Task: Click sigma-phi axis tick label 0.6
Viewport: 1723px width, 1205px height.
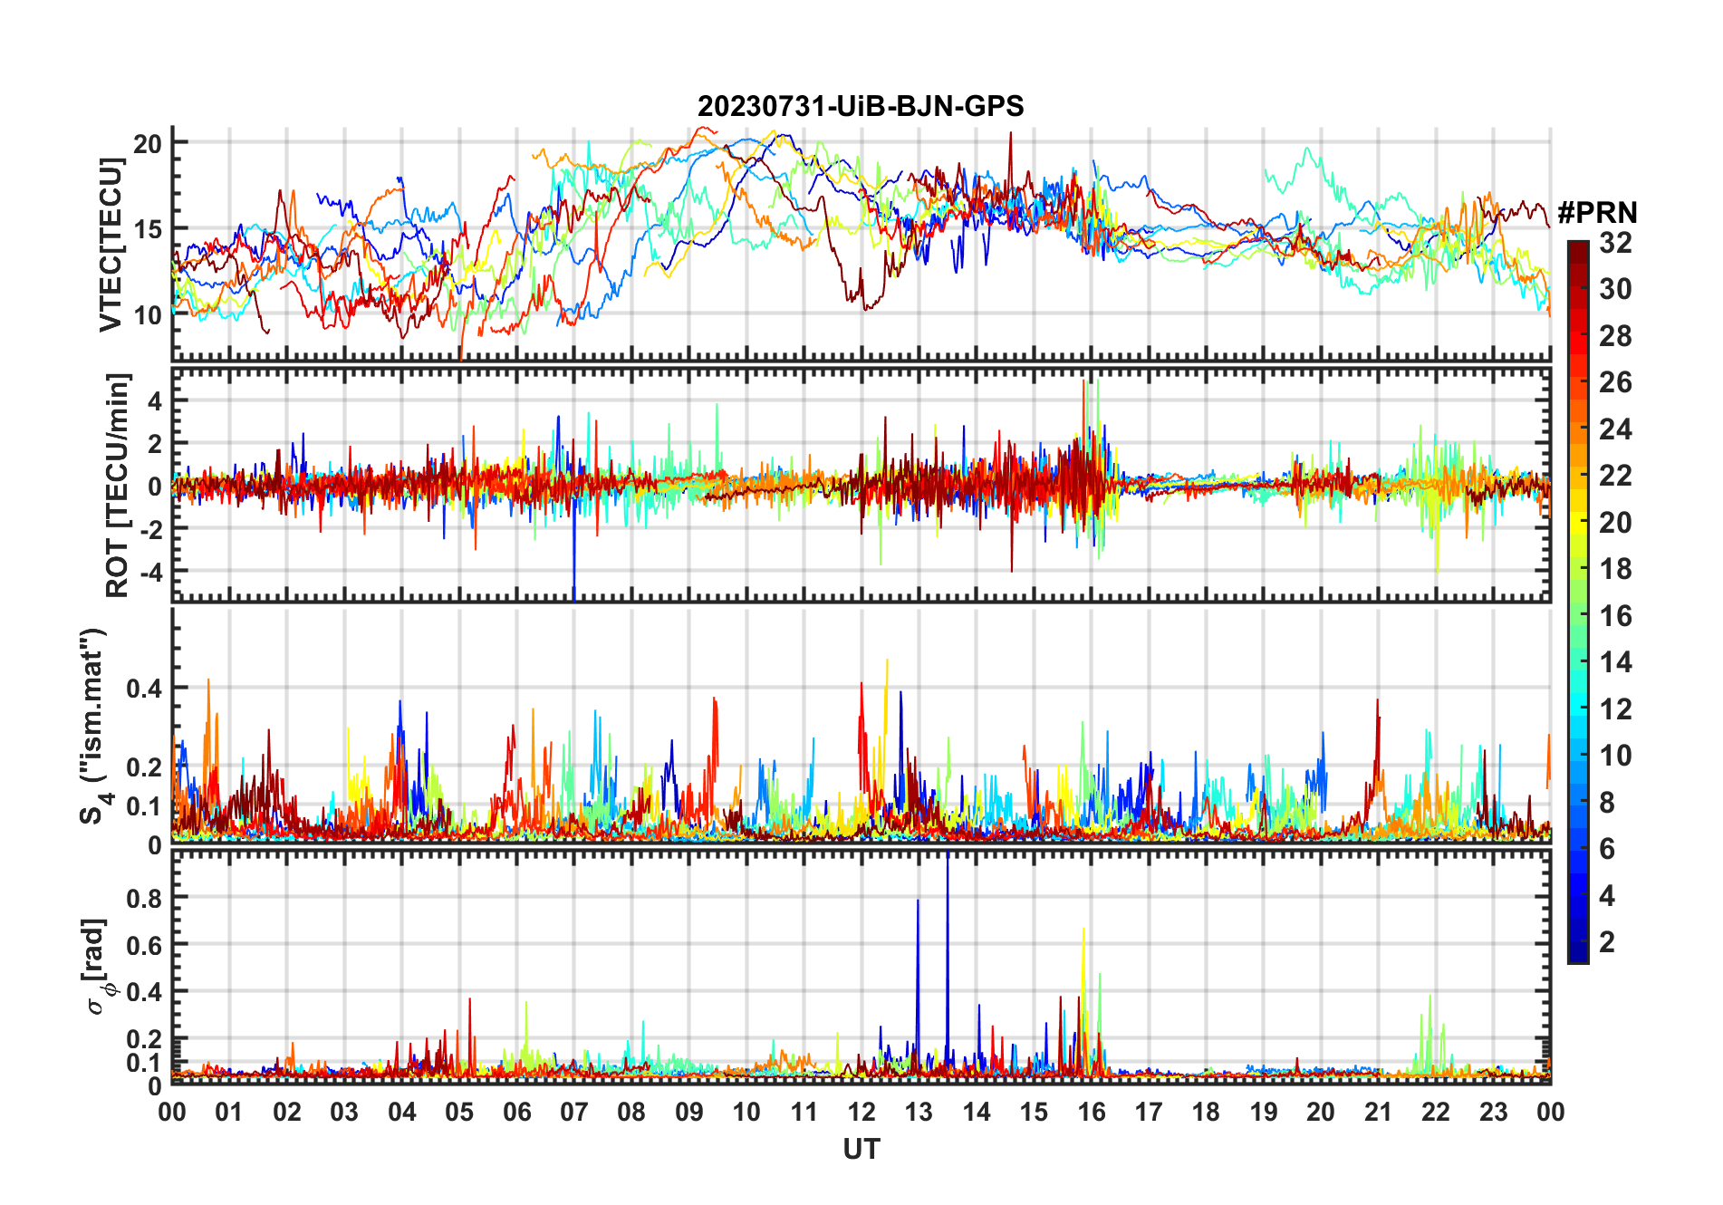Action: pyautogui.click(x=145, y=945)
